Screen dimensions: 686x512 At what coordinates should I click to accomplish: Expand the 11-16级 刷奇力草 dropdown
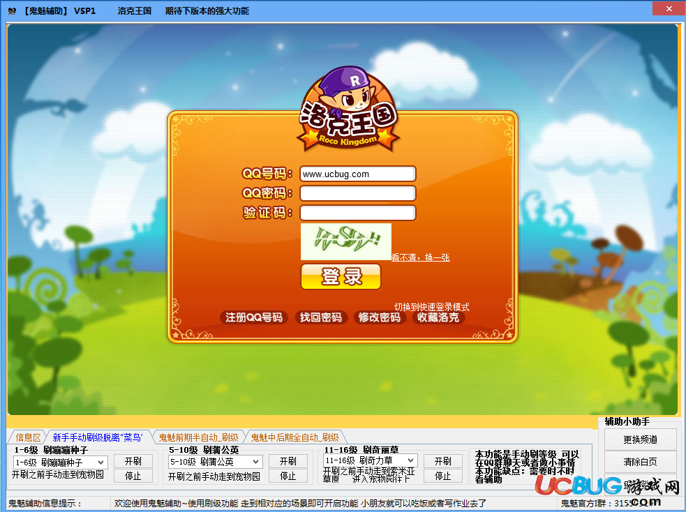tap(370, 460)
